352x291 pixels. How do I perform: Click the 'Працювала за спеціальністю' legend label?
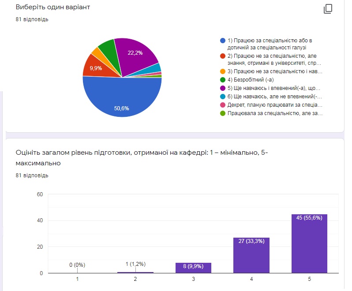274,113
